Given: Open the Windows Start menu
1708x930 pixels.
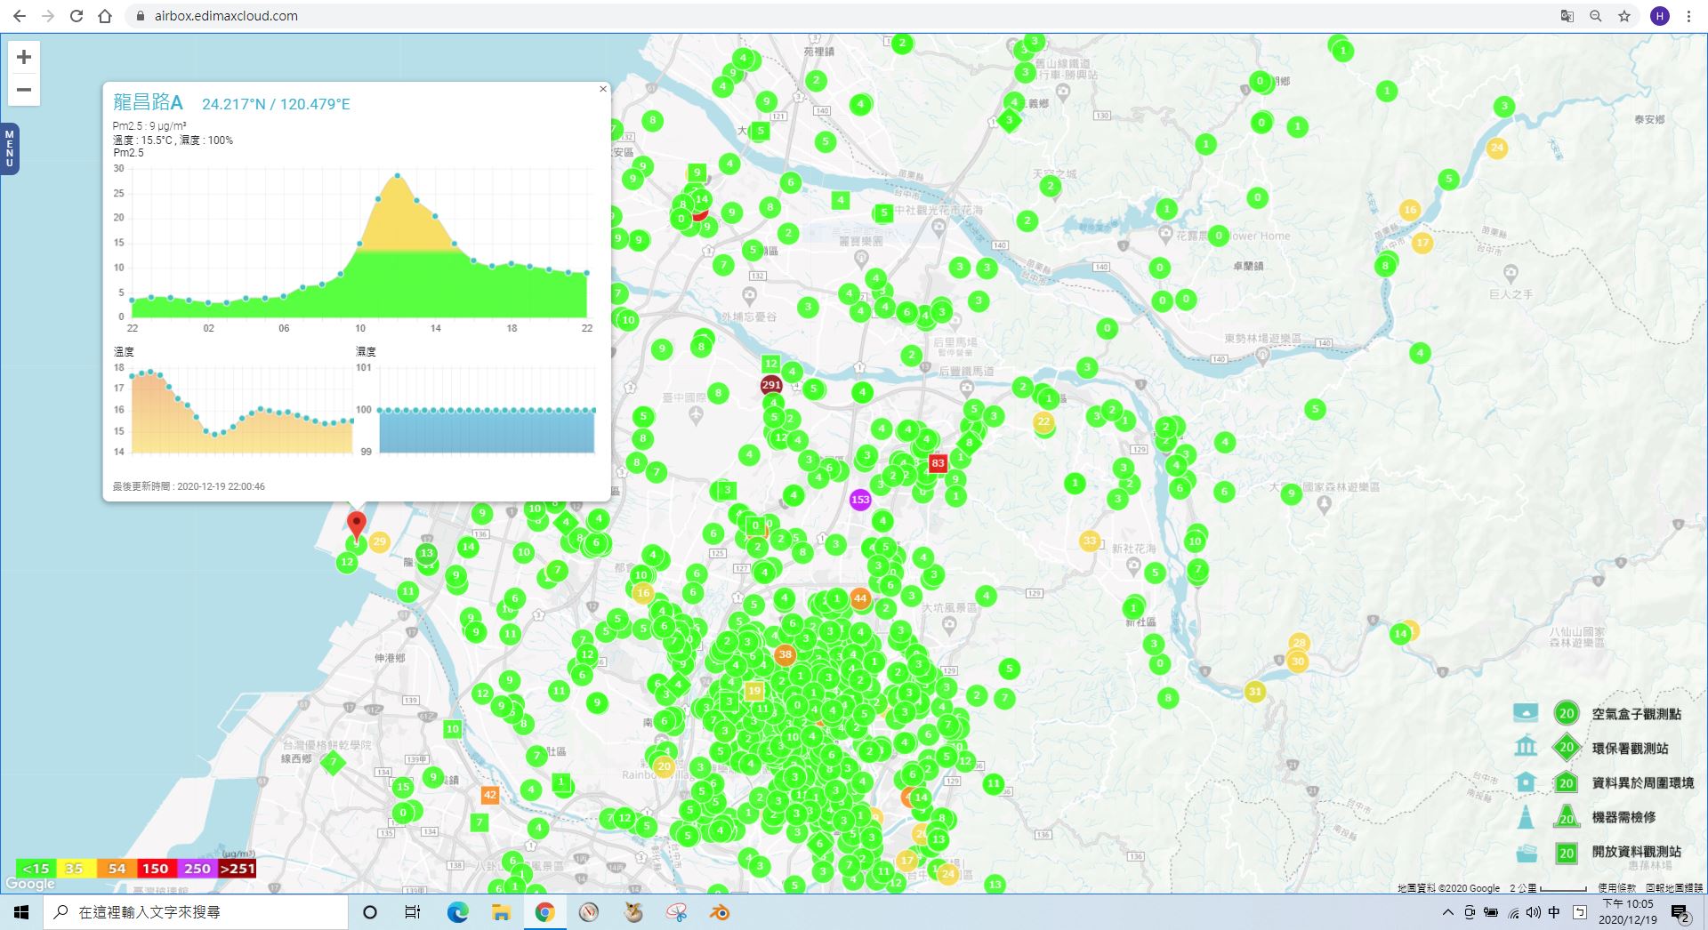Looking at the screenshot, I should (x=21, y=912).
